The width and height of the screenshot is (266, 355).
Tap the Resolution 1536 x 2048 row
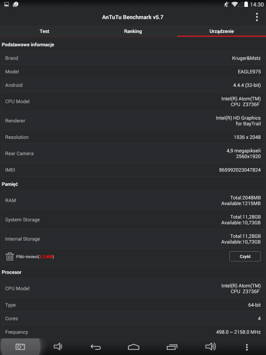[x=133, y=137]
